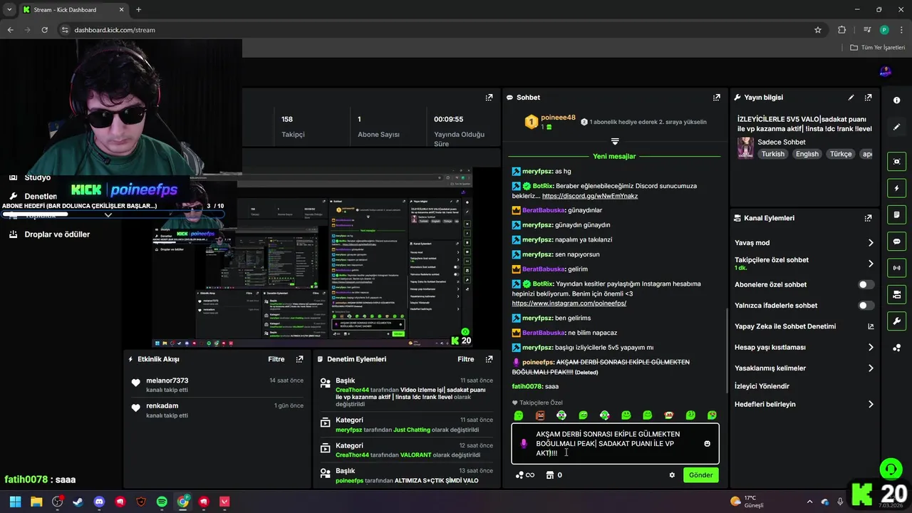Open the info icon in right sidebar
This screenshot has height=513, width=912.
[896, 100]
